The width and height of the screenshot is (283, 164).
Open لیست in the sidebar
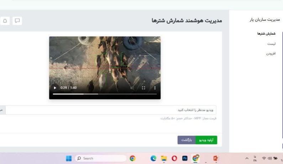271,44
